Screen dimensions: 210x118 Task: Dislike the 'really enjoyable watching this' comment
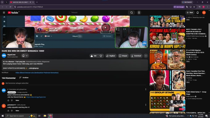(x=12, y=111)
